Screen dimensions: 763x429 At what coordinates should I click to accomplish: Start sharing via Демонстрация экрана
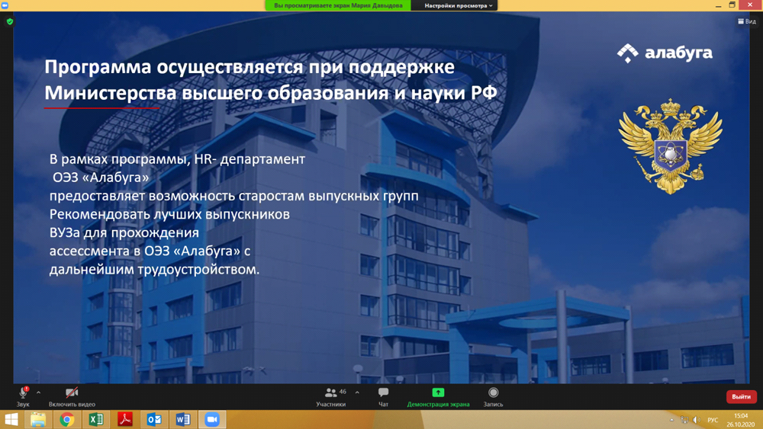point(438,396)
